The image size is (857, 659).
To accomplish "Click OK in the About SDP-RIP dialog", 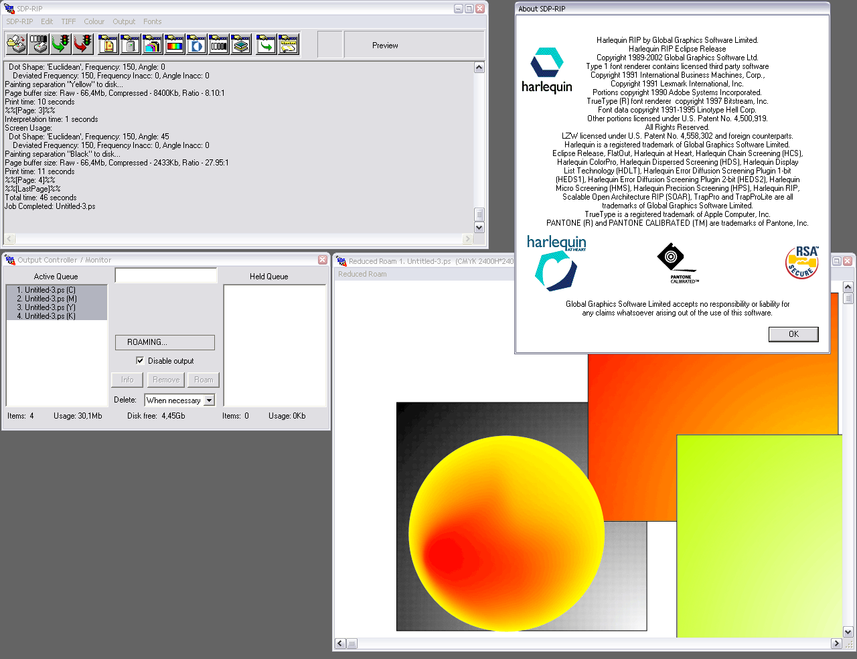I will pos(793,334).
